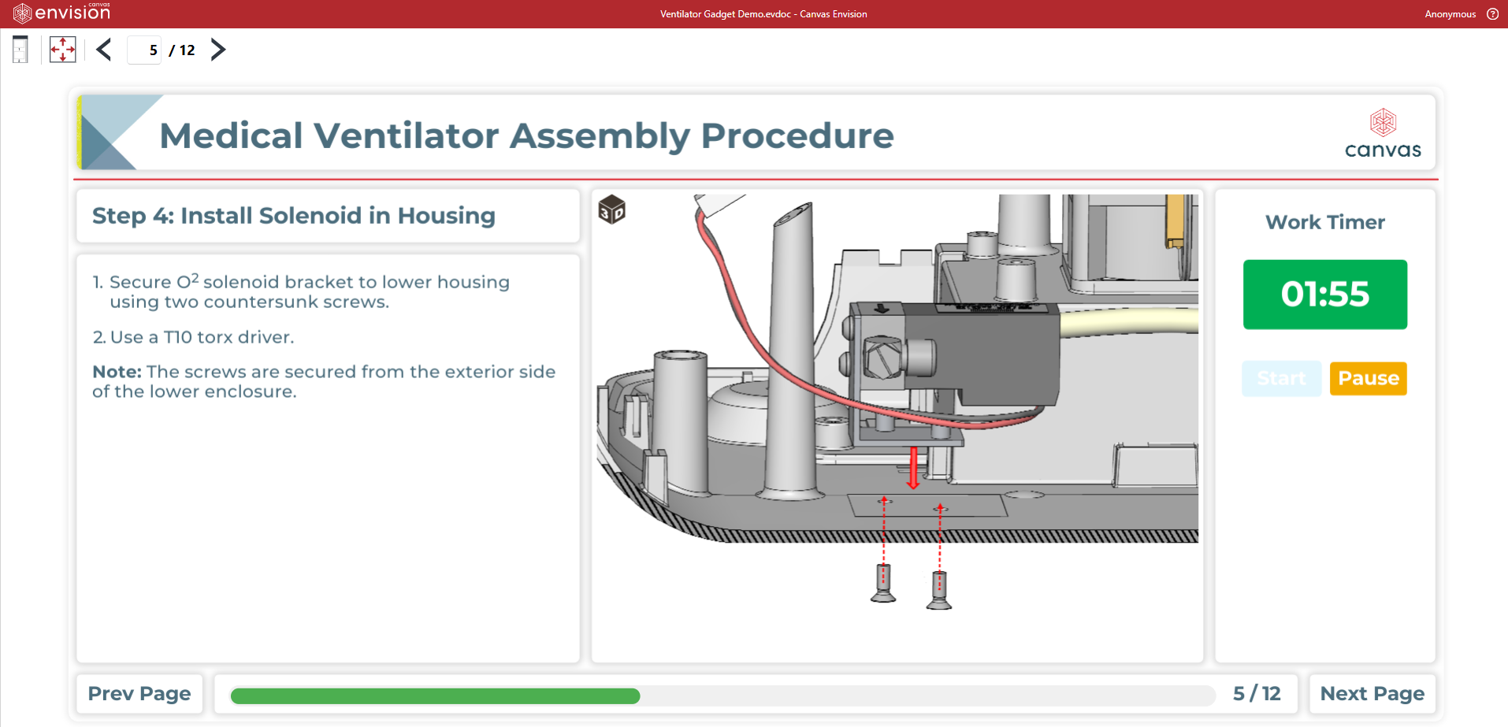Open the help question mark icon
The image size is (1508, 727).
[x=1492, y=14]
